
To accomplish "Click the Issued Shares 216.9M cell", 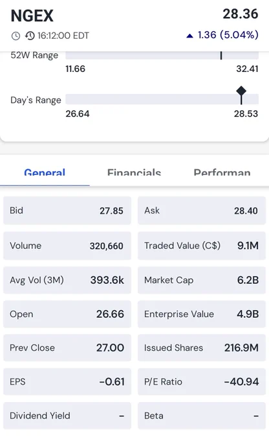I will click(x=202, y=348).
